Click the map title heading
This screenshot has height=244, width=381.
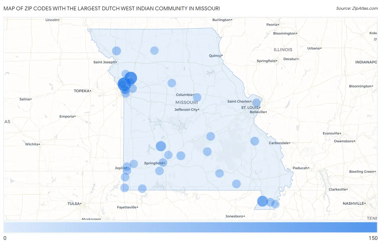[x=112, y=8]
